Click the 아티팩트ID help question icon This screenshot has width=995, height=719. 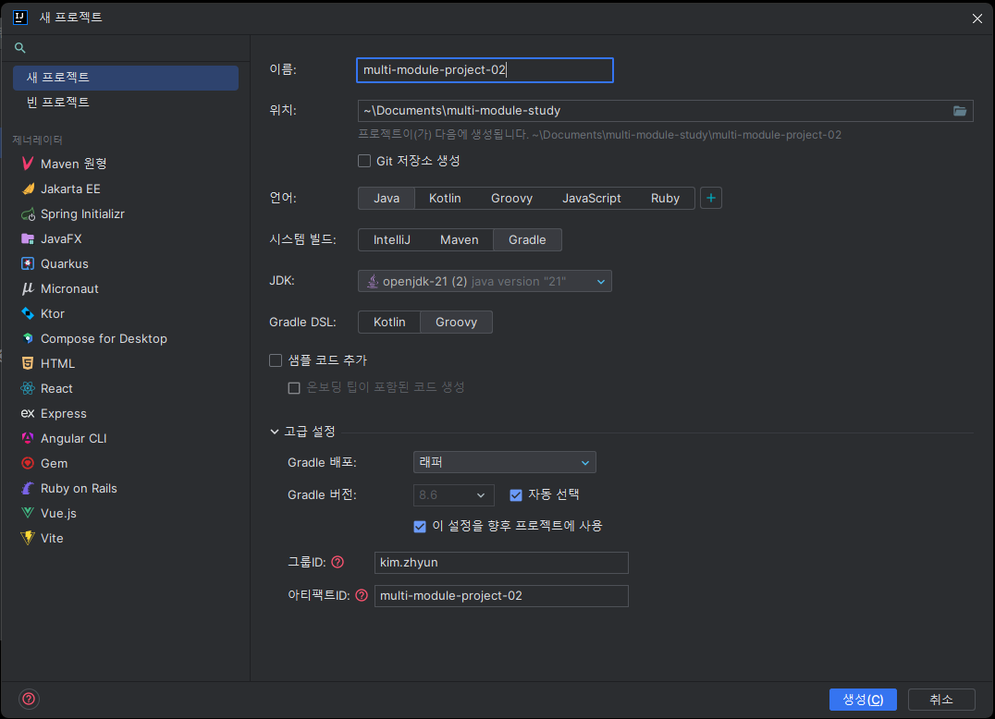[x=362, y=595]
